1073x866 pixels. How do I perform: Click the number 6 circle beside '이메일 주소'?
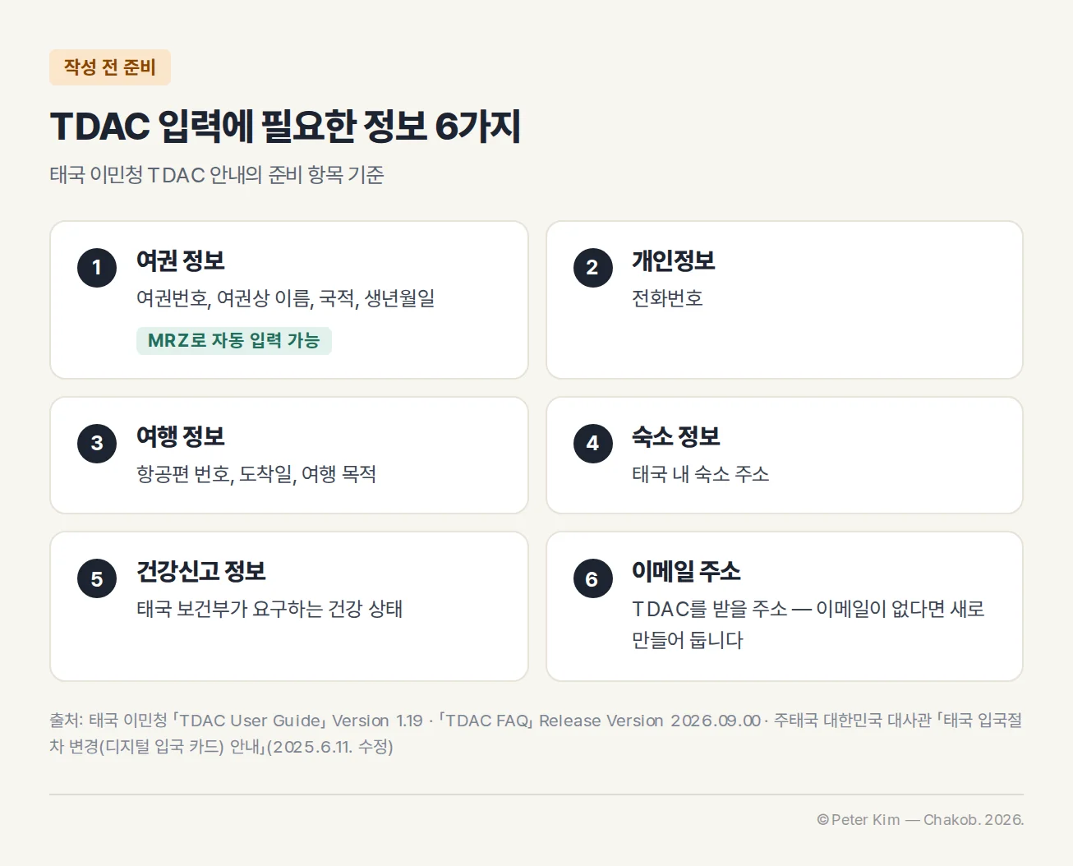[592, 578]
